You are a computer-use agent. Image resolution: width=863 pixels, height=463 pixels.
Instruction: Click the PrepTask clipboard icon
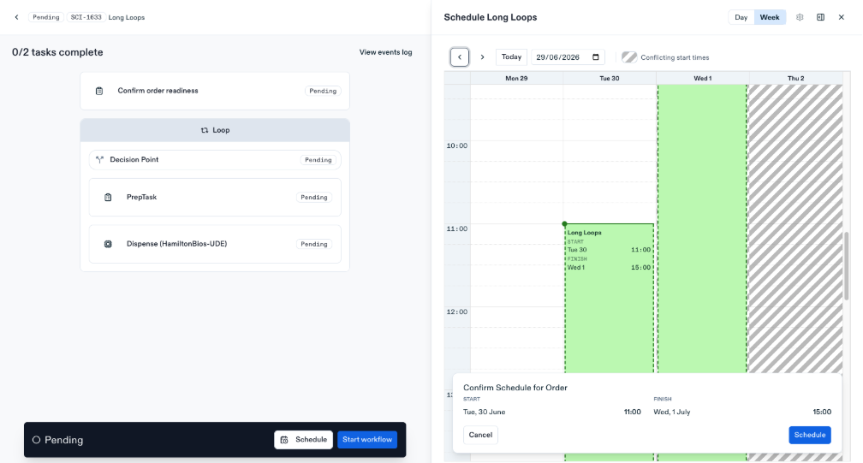point(108,198)
